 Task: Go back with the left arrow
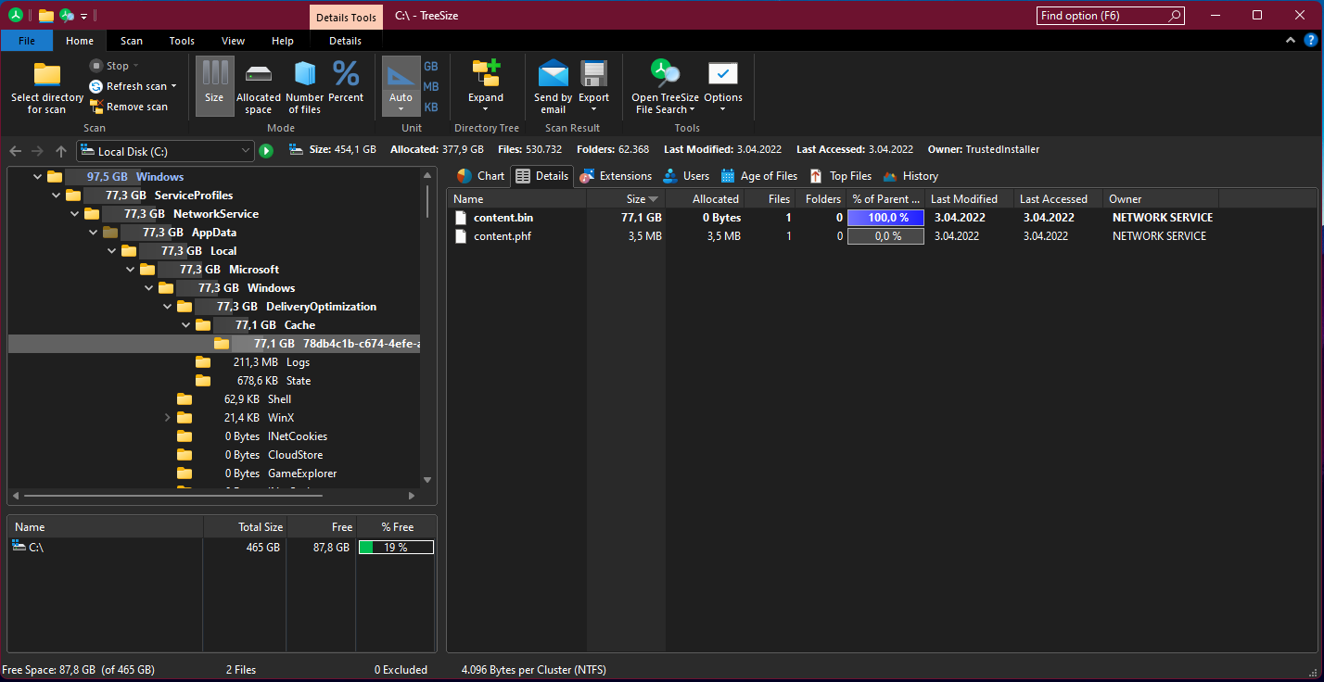[15, 151]
